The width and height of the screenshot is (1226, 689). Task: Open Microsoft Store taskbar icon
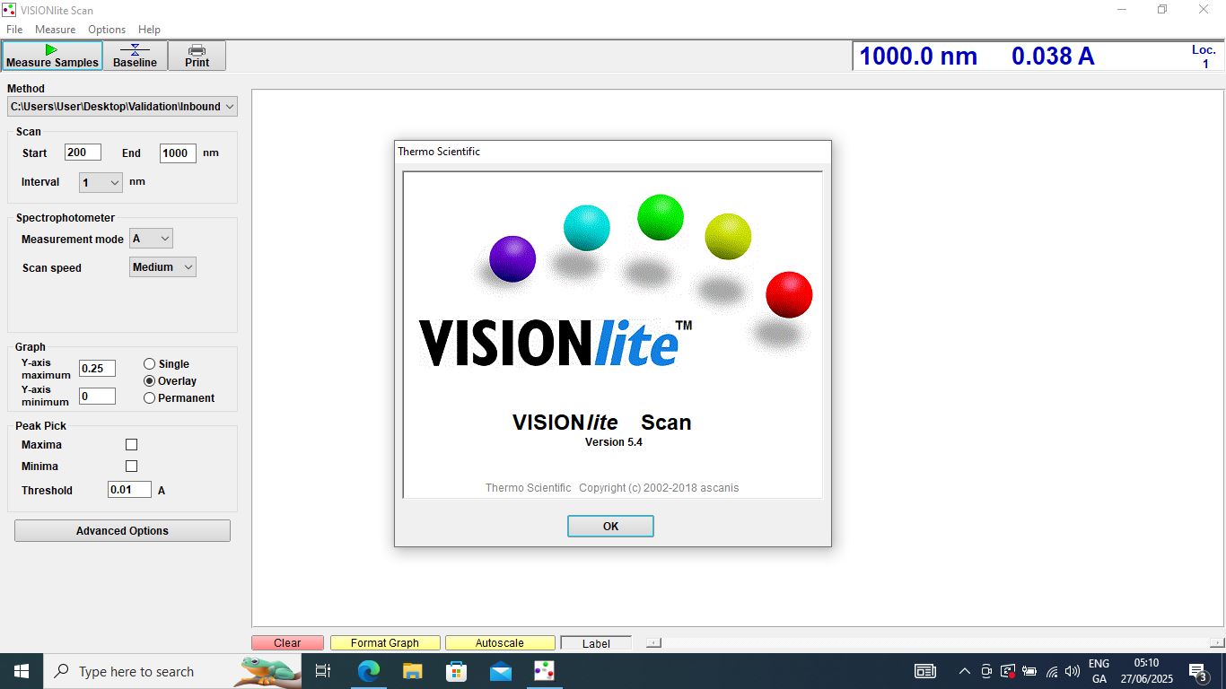pos(456,671)
